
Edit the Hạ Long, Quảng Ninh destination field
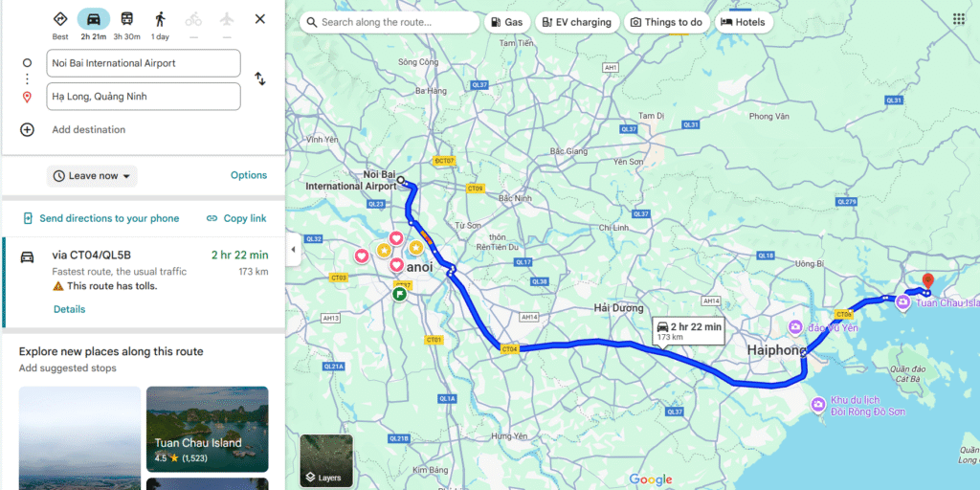pyautogui.click(x=144, y=97)
